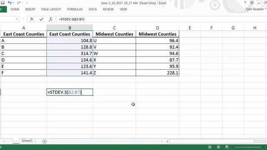The image size is (267, 150).
Task: Click cell with value 92.4
Action: click(x=158, y=47)
